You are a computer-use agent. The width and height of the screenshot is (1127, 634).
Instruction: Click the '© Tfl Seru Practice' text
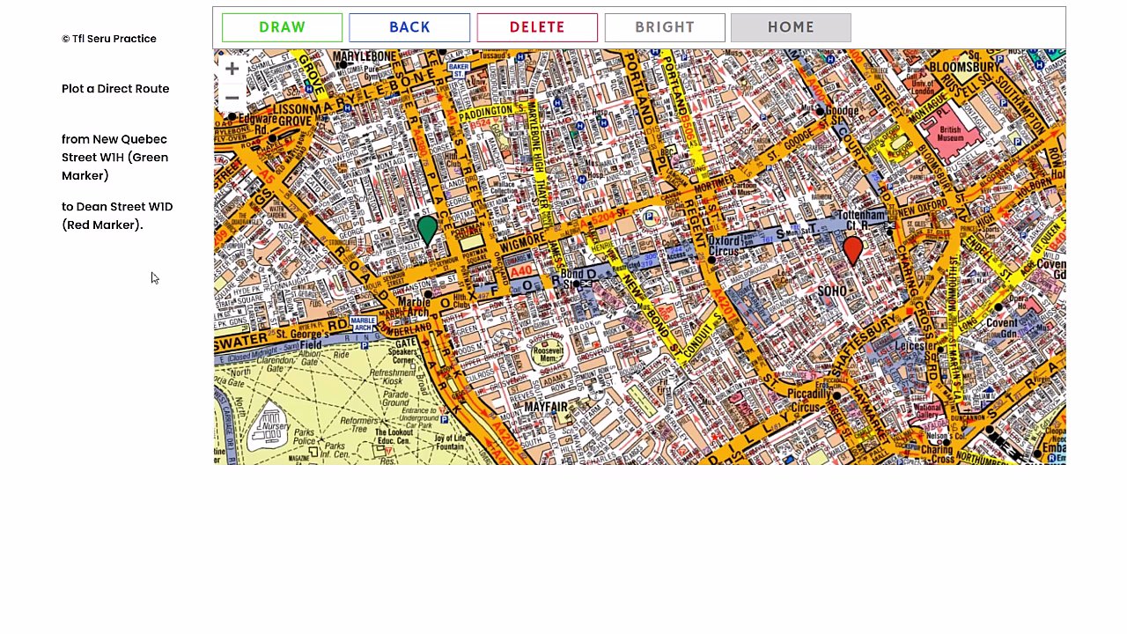[109, 39]
